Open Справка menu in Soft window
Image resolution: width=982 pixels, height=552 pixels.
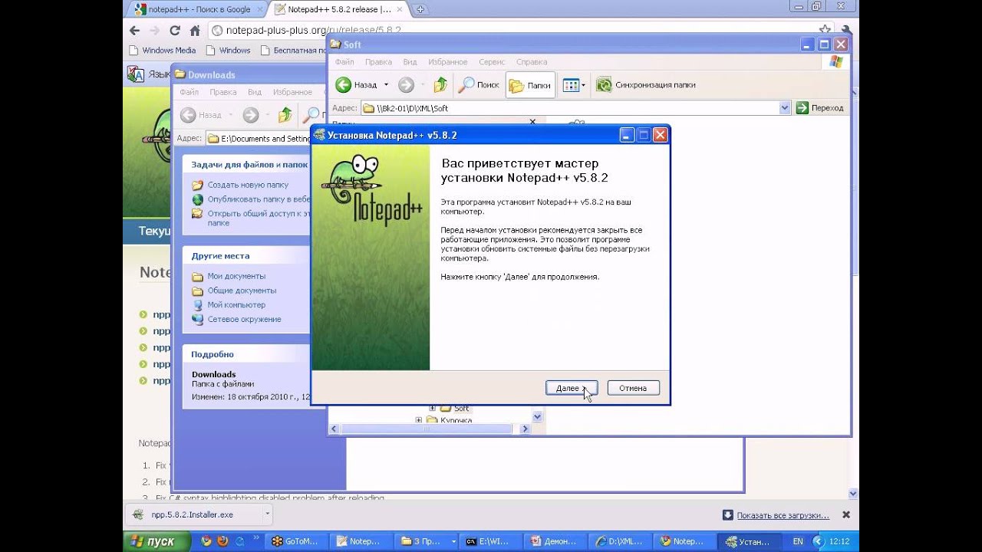(532, 62)
